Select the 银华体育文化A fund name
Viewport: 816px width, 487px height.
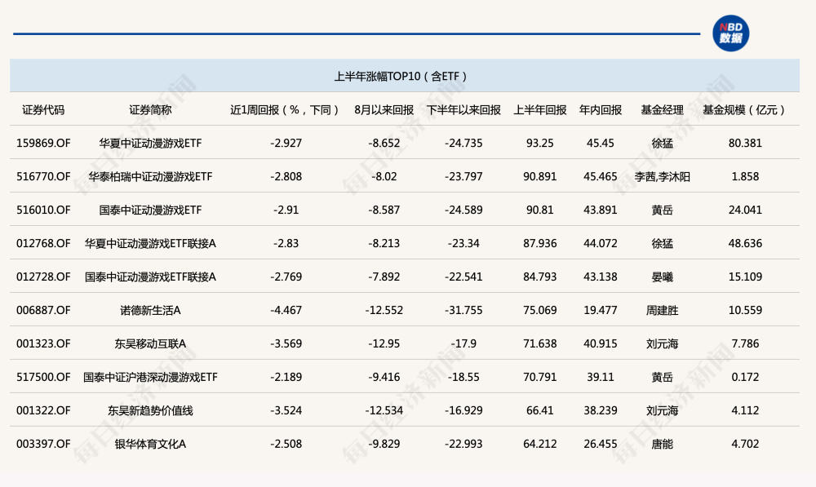pyautogui.click(x=150, y=444)
